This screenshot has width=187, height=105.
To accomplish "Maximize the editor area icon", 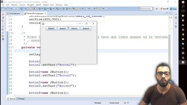I will (170, 13).
